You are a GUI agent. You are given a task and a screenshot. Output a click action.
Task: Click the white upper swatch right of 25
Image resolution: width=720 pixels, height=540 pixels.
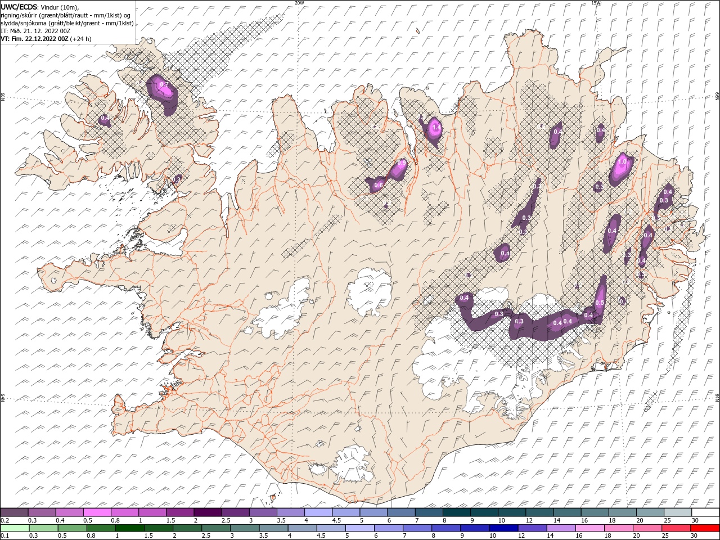[705, 512]
